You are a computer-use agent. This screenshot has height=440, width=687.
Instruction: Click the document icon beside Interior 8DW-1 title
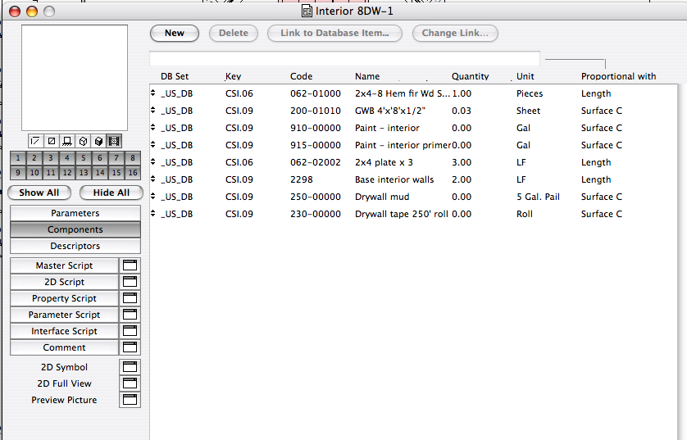tap(307, 11)
